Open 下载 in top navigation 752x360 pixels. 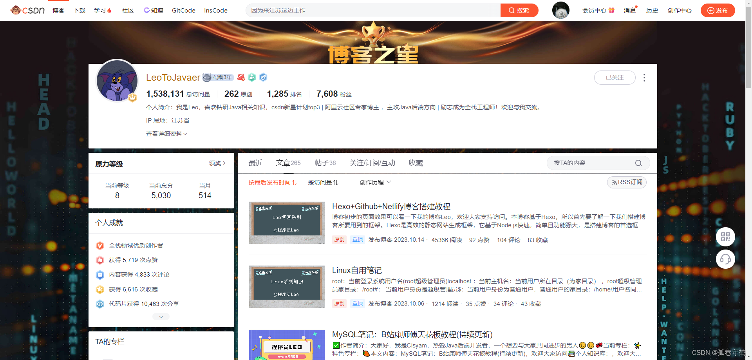coord(79,10)
